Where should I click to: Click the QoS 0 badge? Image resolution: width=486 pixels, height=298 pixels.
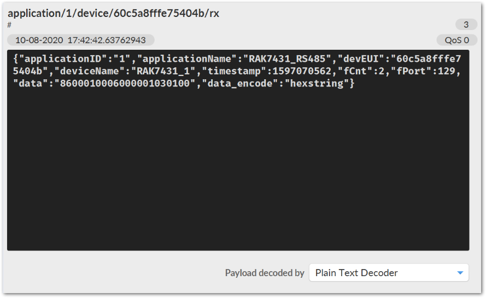456,40
